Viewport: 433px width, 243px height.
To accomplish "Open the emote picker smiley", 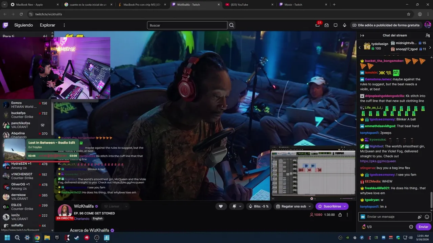I will pos(427,217).
